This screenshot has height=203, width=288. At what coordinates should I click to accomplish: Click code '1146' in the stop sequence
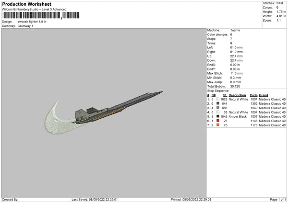254,121
